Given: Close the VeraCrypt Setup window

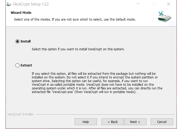Looking at the screenshot, I should click(x=169, y=4).
